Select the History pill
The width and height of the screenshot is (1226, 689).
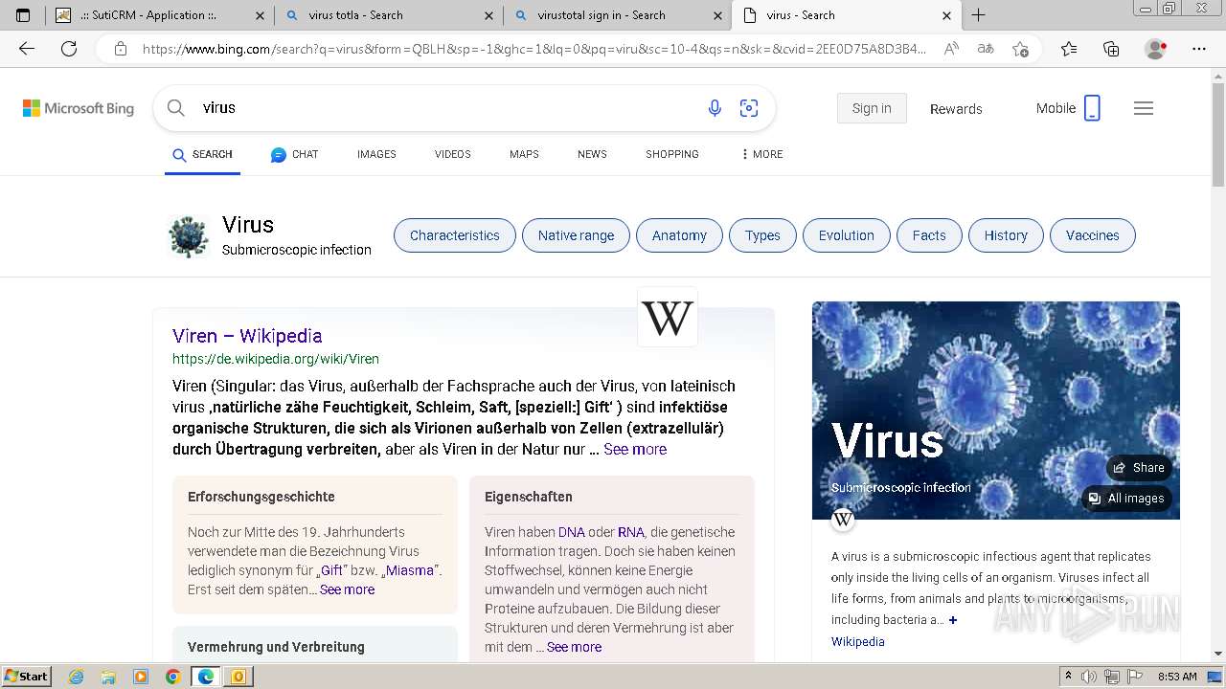[1006, 235]
